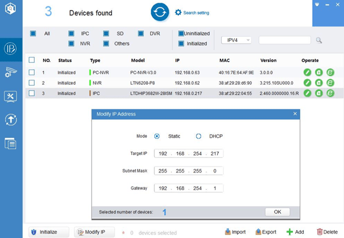Click details icon for NVR LTN6208-P8 row
344x238 pixels.
click(x=319, y=82)
